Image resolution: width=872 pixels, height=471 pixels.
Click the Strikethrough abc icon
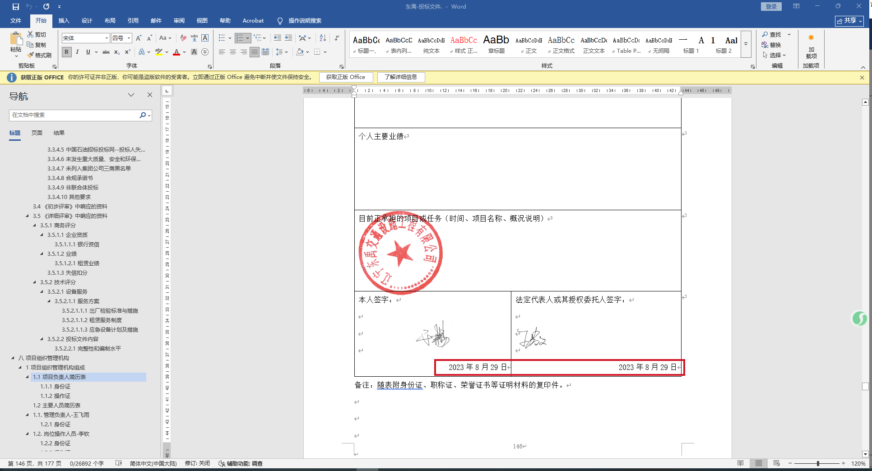click(x=106, y=52)
